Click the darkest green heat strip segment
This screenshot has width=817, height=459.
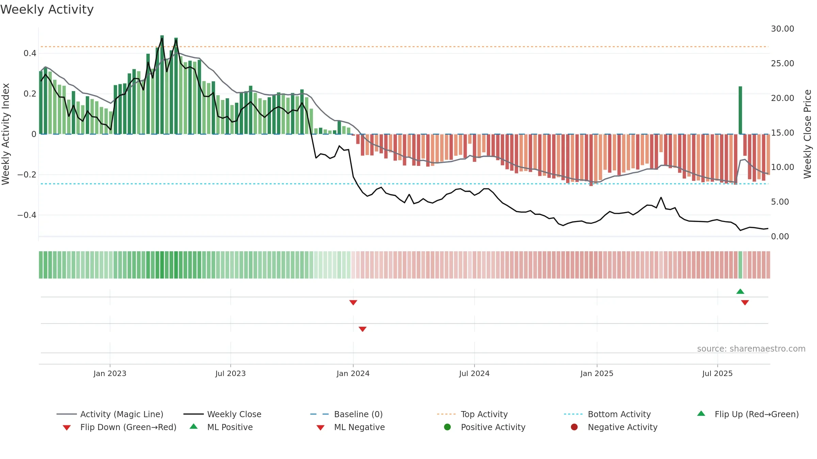point(162,265)
